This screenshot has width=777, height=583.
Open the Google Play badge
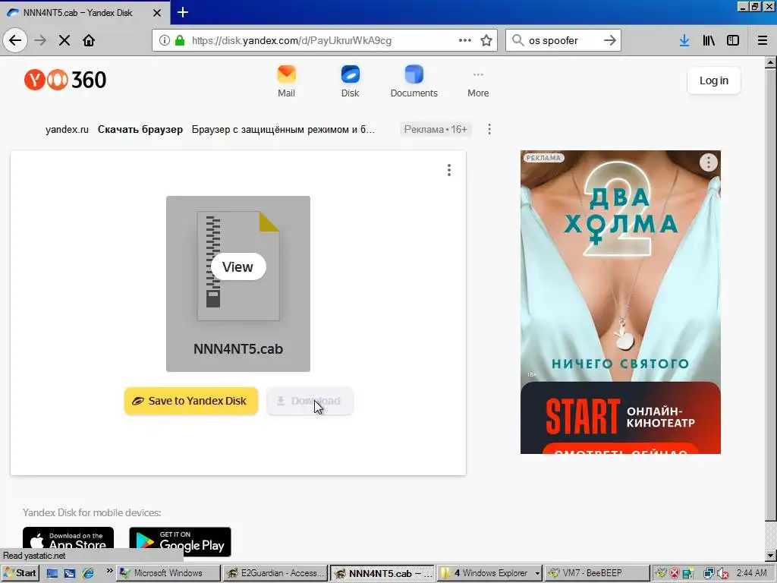[180, 542]
